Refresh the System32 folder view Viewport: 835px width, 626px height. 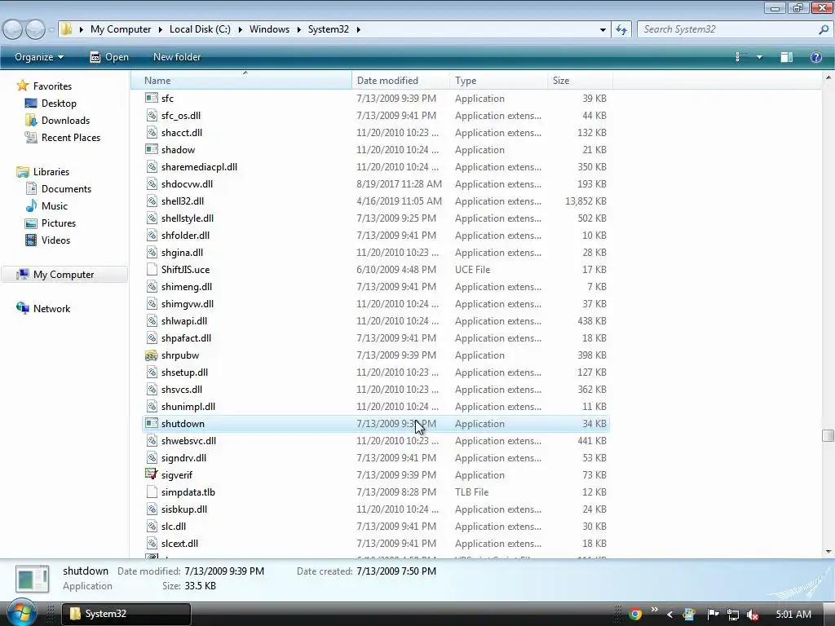pyautogui.click(x=621, y=29)
